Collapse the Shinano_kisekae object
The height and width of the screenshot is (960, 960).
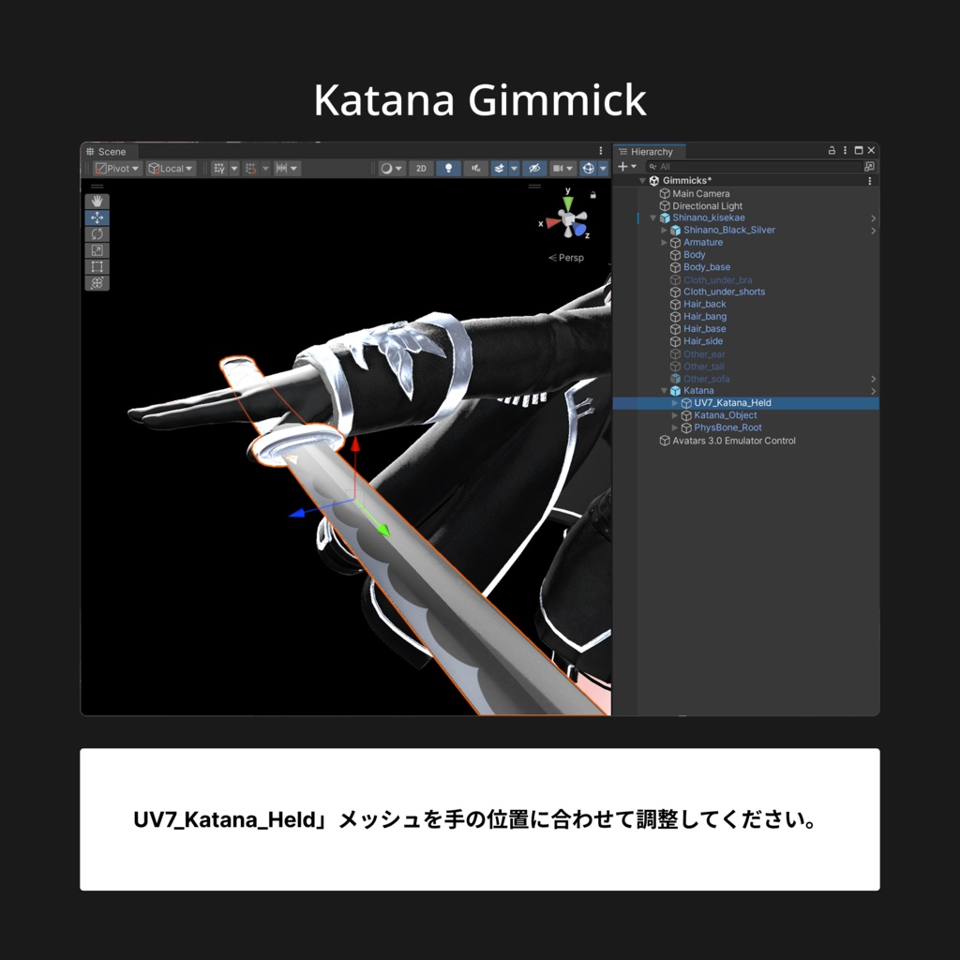click(653, 217)
